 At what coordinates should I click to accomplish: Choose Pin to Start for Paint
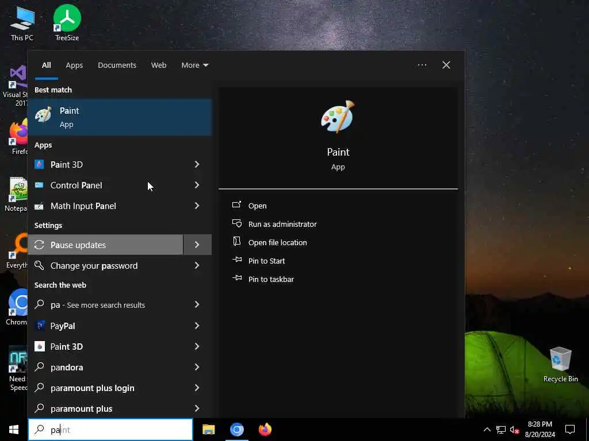coord(266,261)
